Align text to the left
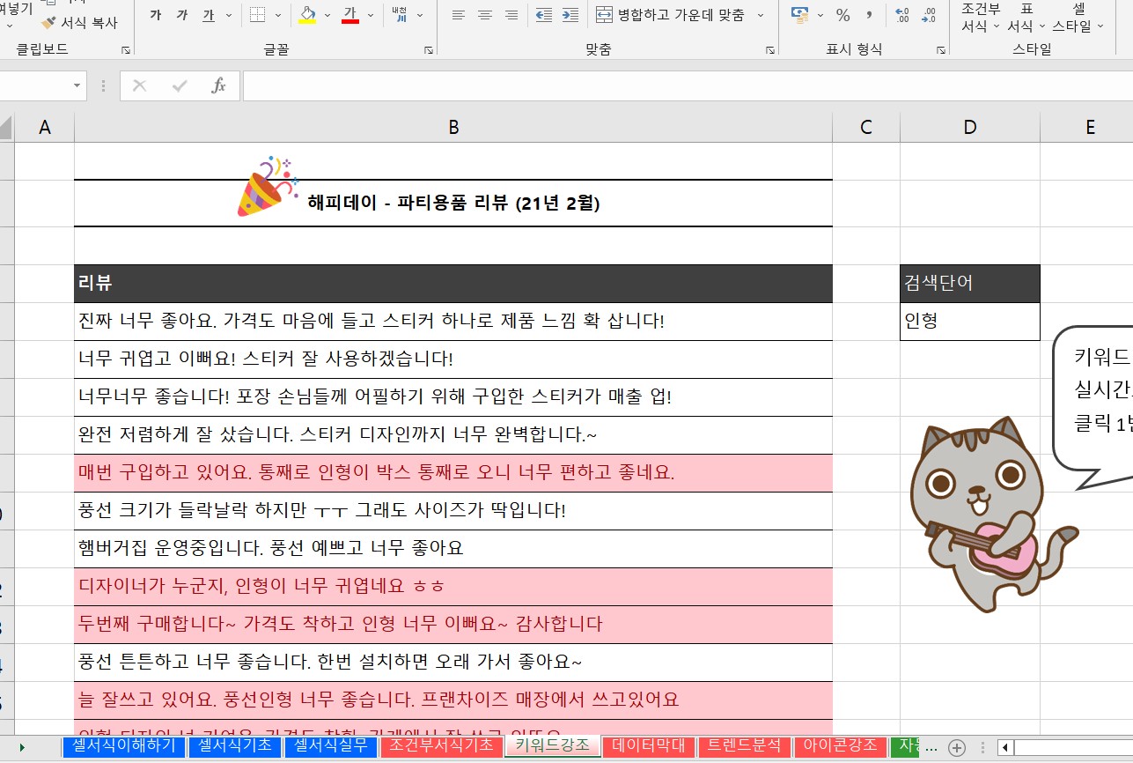1133x763 pixels. (x=458, y=16)
